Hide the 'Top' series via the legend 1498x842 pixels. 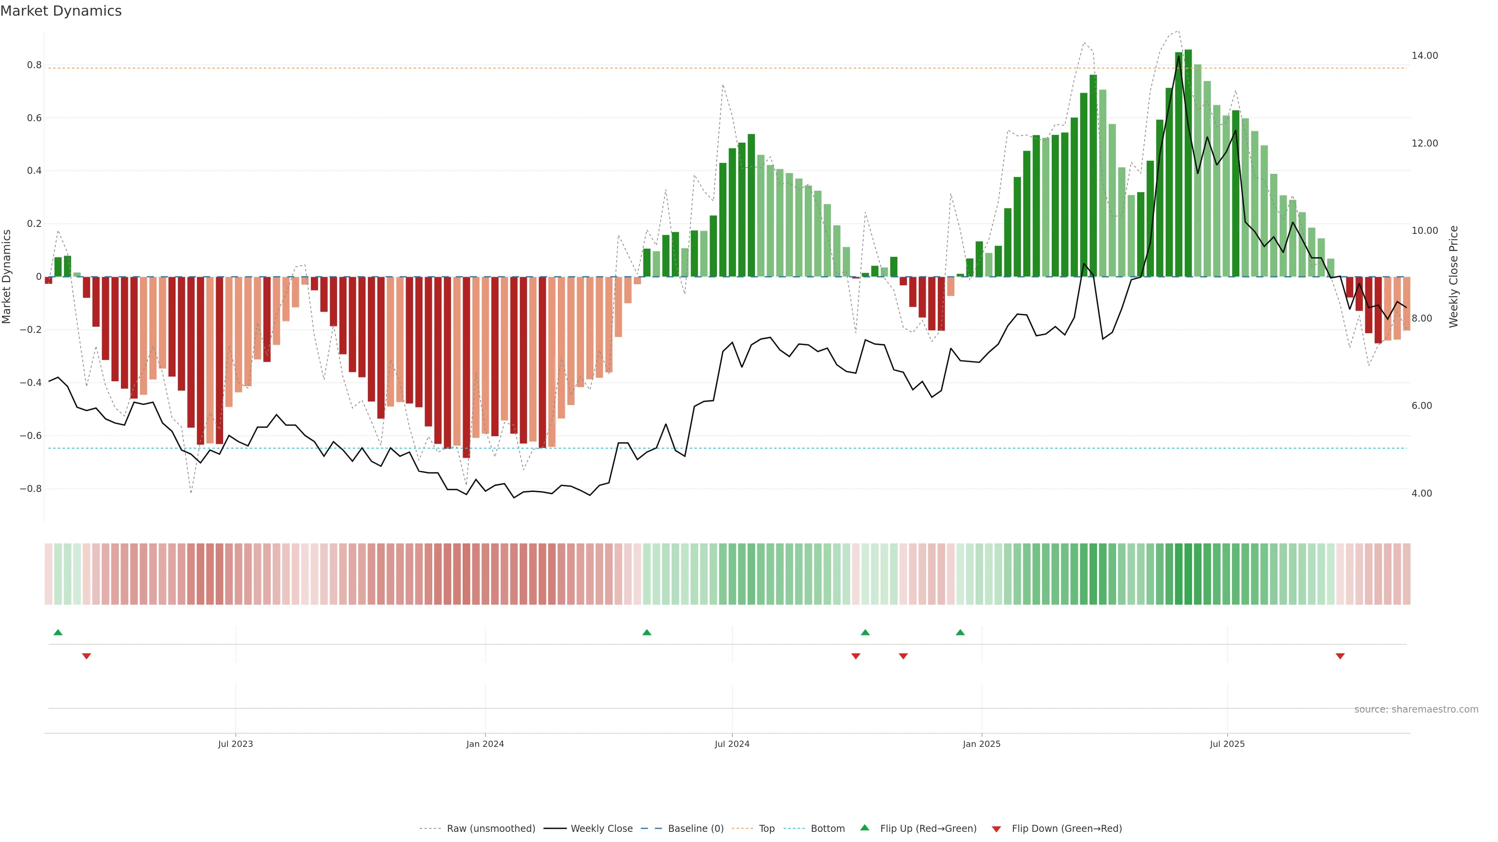tap(767, 829)
